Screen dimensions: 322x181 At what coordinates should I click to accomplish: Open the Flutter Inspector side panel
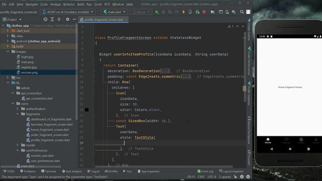[x=249, y=94]
